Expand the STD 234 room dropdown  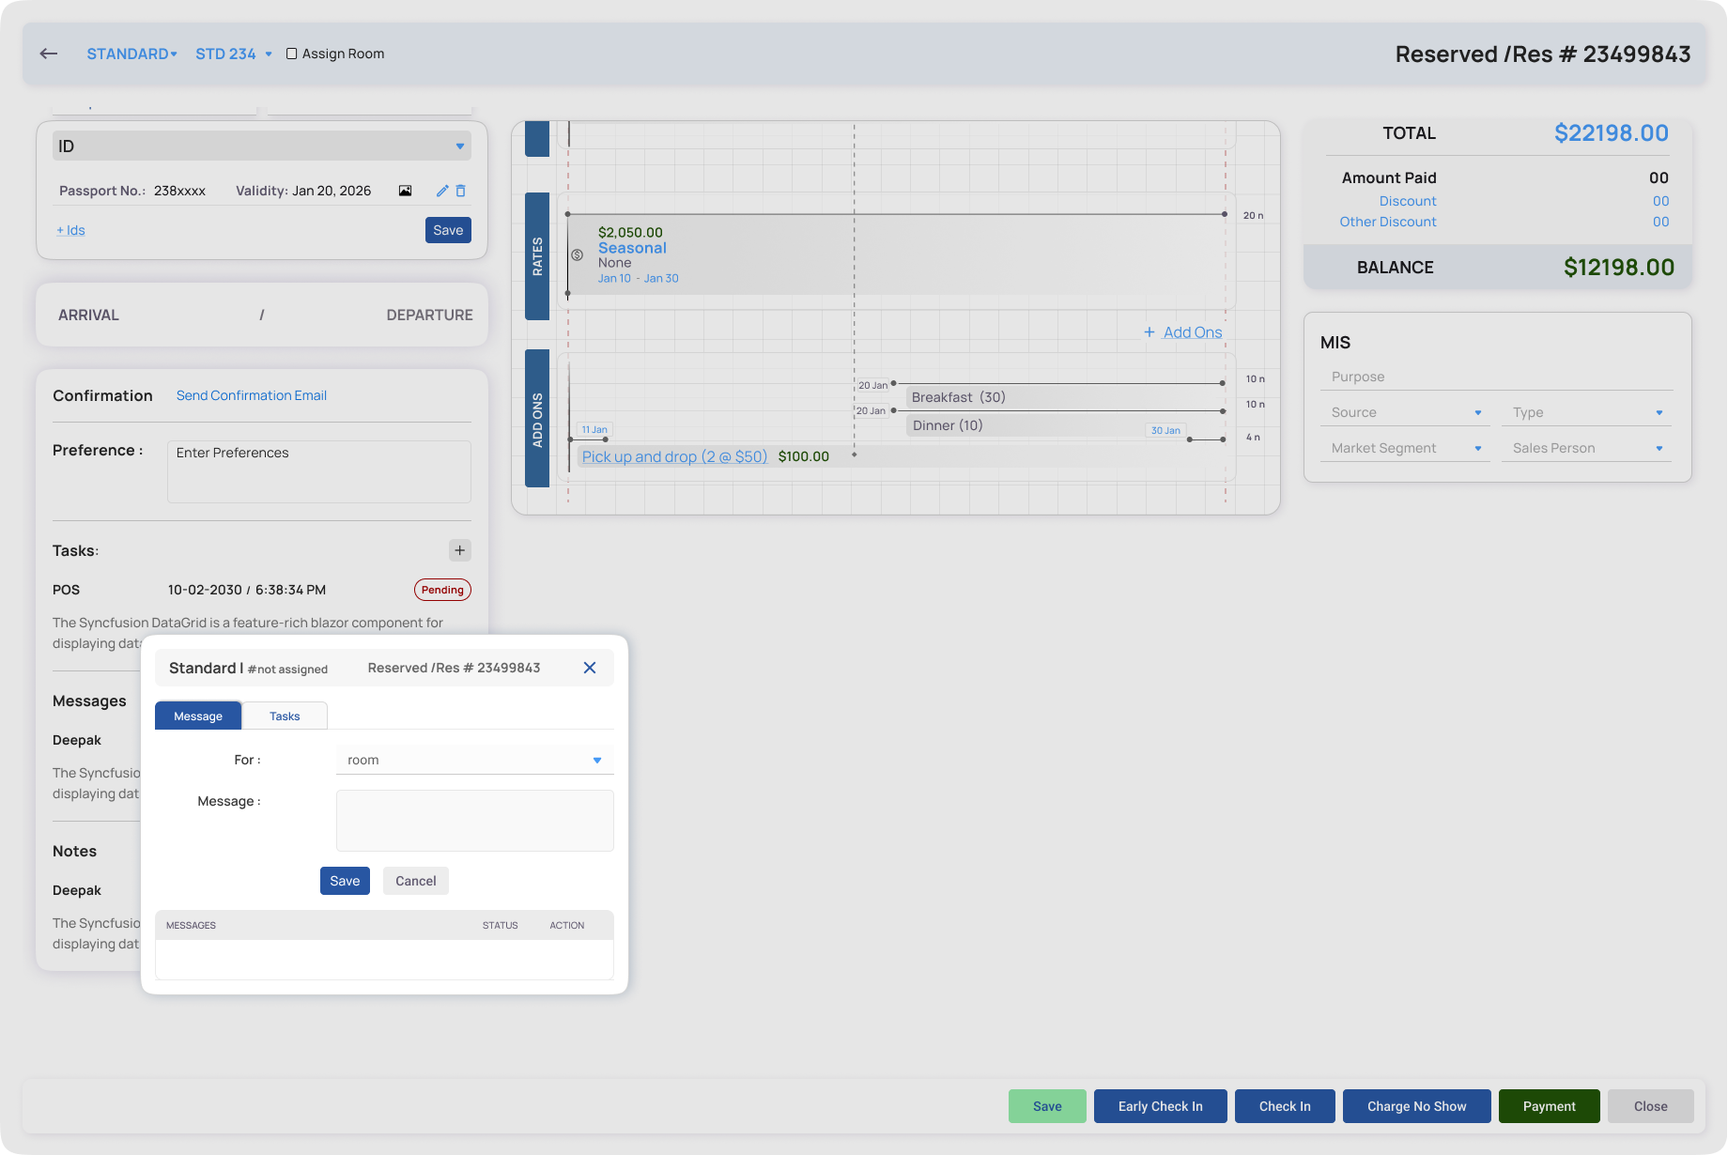point(234,54)
